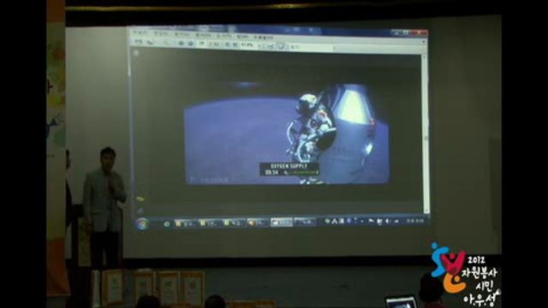Image resolution: width=548 pixels, height=308 pixels.
Task: Click scrollbar down arrow in document
Action: [x=426, y=211]
